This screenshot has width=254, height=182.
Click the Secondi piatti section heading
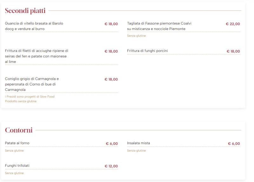click(x=25, y=11)
